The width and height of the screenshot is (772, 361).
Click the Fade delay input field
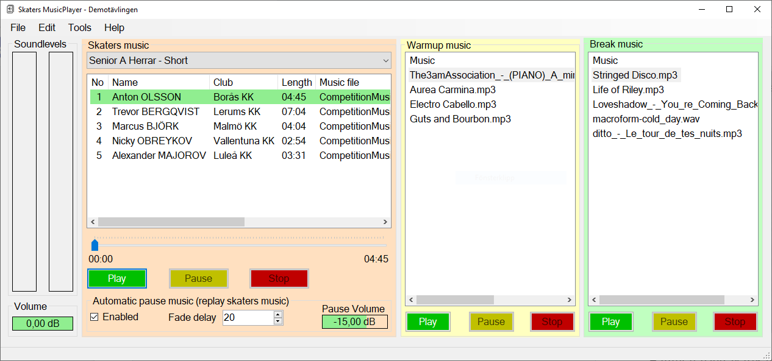point(248,317)
